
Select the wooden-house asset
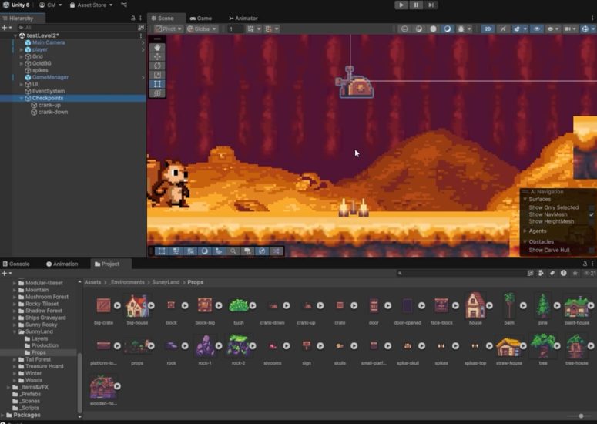pyautogui.click(x=102, y=387)
